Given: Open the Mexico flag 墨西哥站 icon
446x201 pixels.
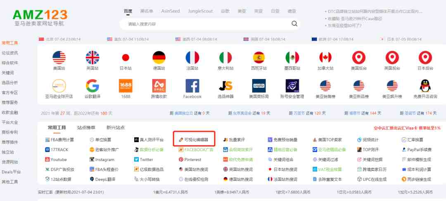Looking at the screenshot, I should pyautogui.click(x=292, y=58).
